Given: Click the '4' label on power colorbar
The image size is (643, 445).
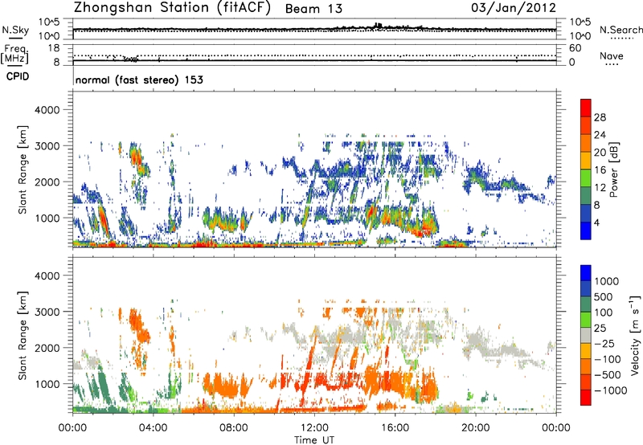Looking at the screenshot, I should pyautogui.click(x=597, y=223).
